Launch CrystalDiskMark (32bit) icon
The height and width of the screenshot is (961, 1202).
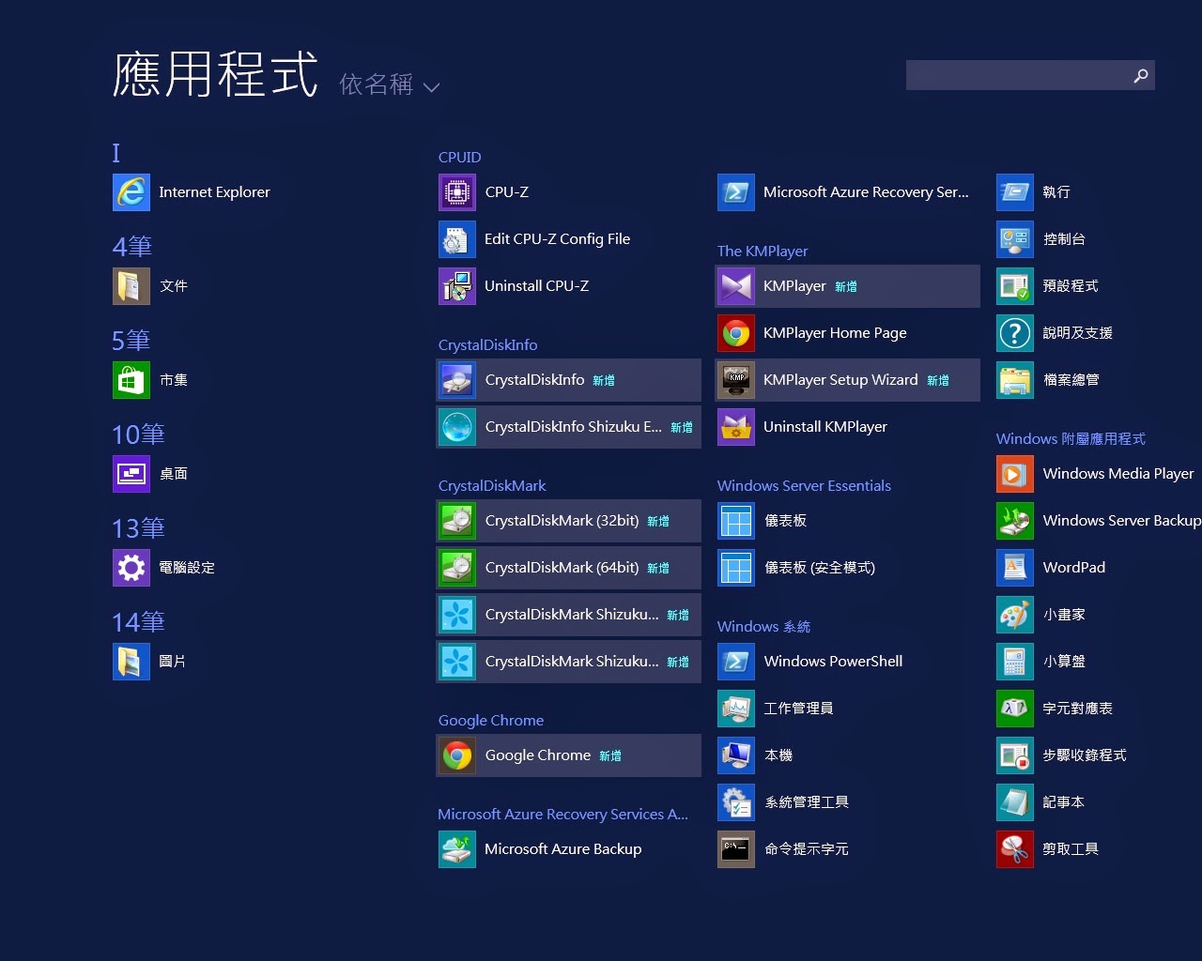[457, 521]
